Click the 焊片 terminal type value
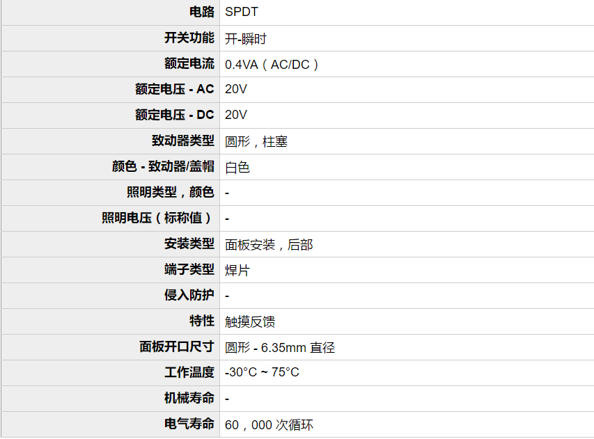 (237, 270)
